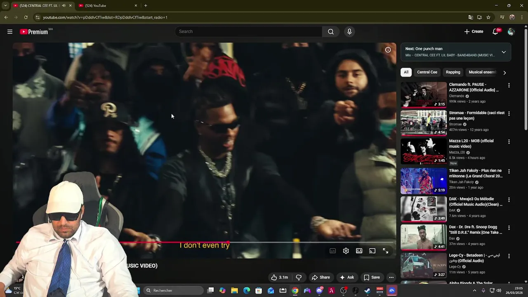Open the YouTube account avatar menu
The height and width of the screenshot is (297, 528).
coord(511,32)
